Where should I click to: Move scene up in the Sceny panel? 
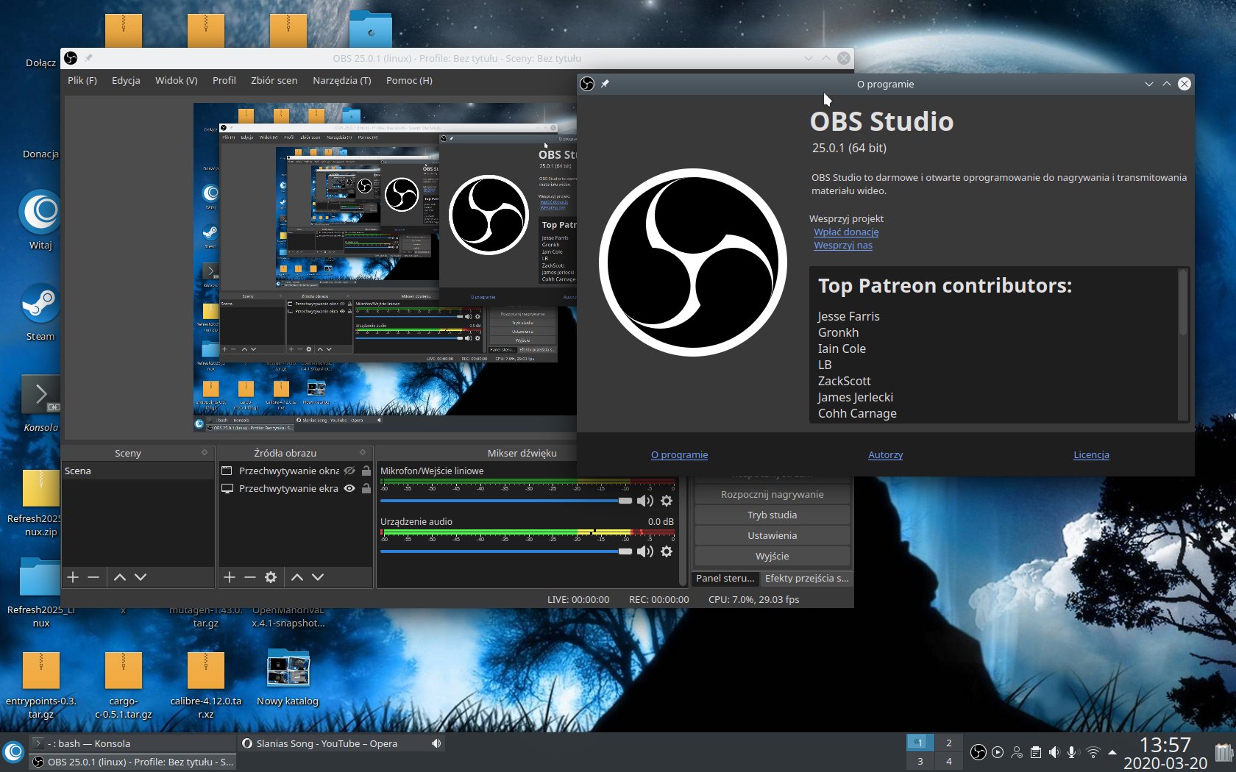tap(120, 577)
